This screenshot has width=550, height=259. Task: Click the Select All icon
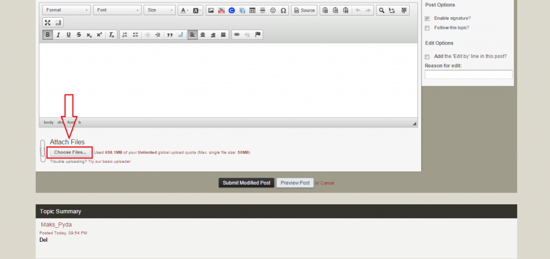404,10
